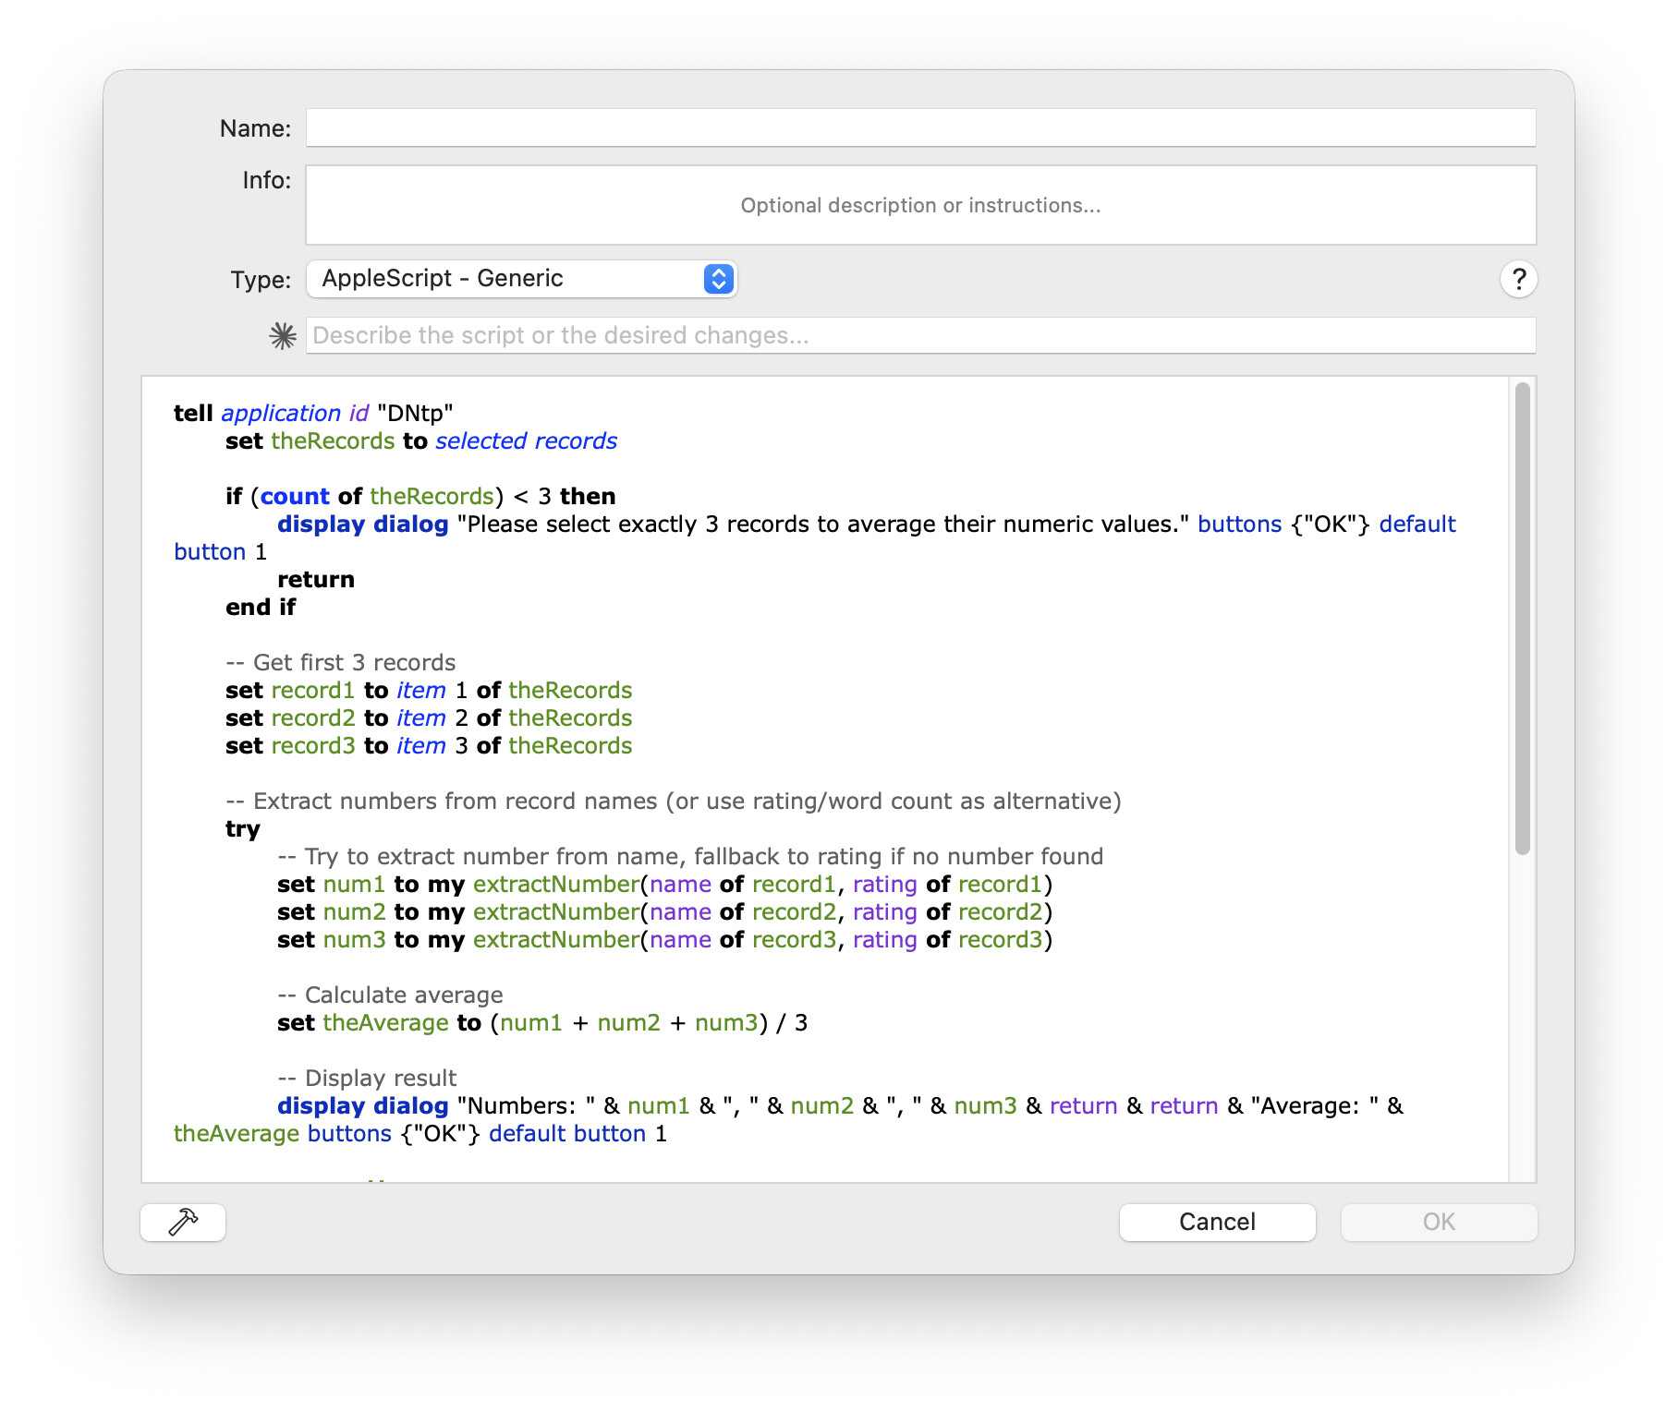The width and height of the screenshot is (1678, 1411).
Task: Click the 'selected records' text in script
Action: (526, 441)
